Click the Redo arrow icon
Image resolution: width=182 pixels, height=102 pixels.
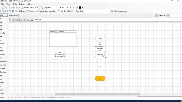pos(17,8)
